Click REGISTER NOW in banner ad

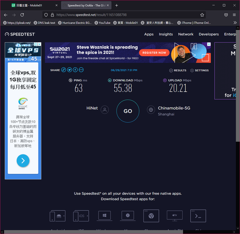(154, 53)
